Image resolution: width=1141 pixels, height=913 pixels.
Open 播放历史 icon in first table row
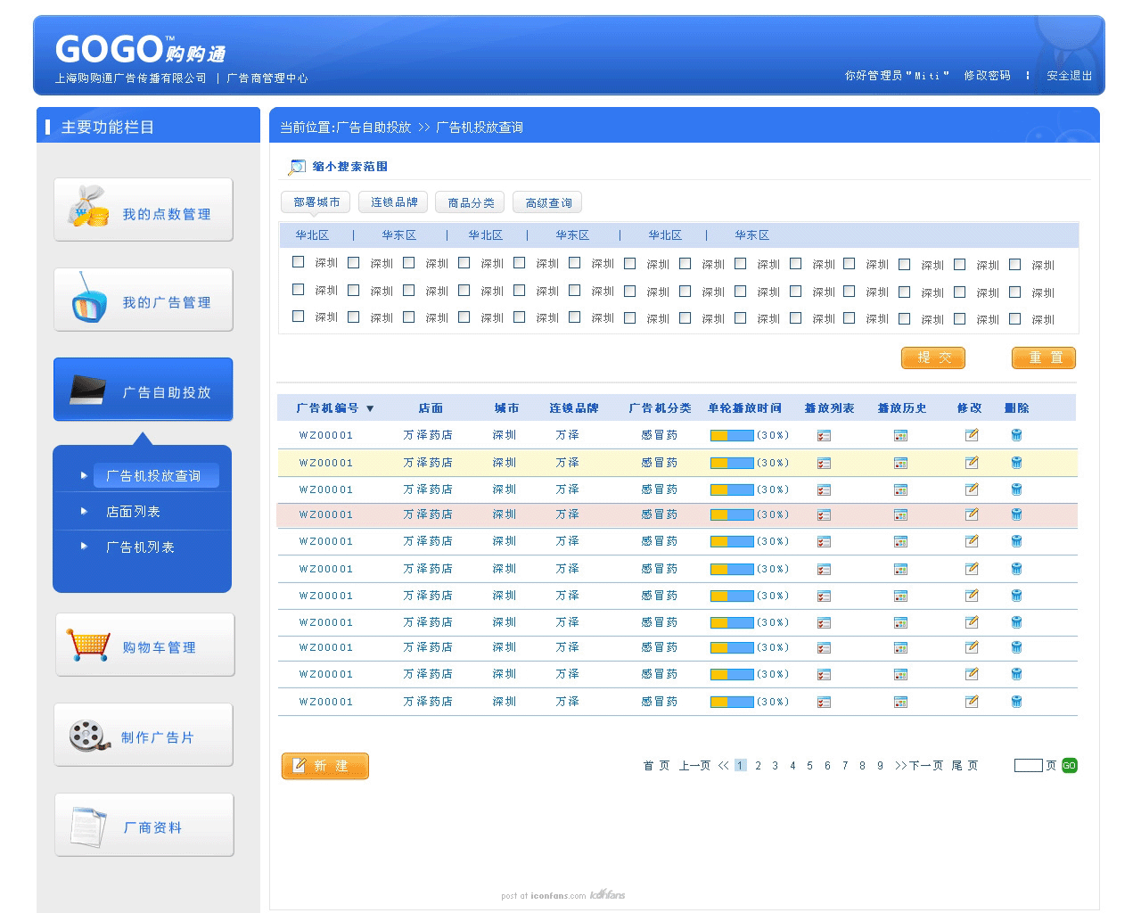pyautogui.click(x=900, y=435)
